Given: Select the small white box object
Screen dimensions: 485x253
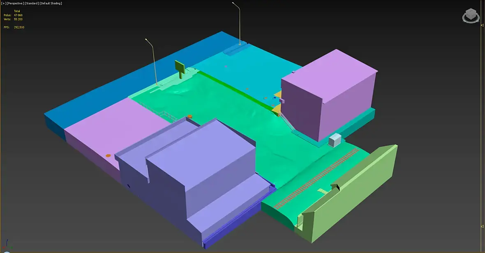Looking at the screenshot, I should coord(335,140).
